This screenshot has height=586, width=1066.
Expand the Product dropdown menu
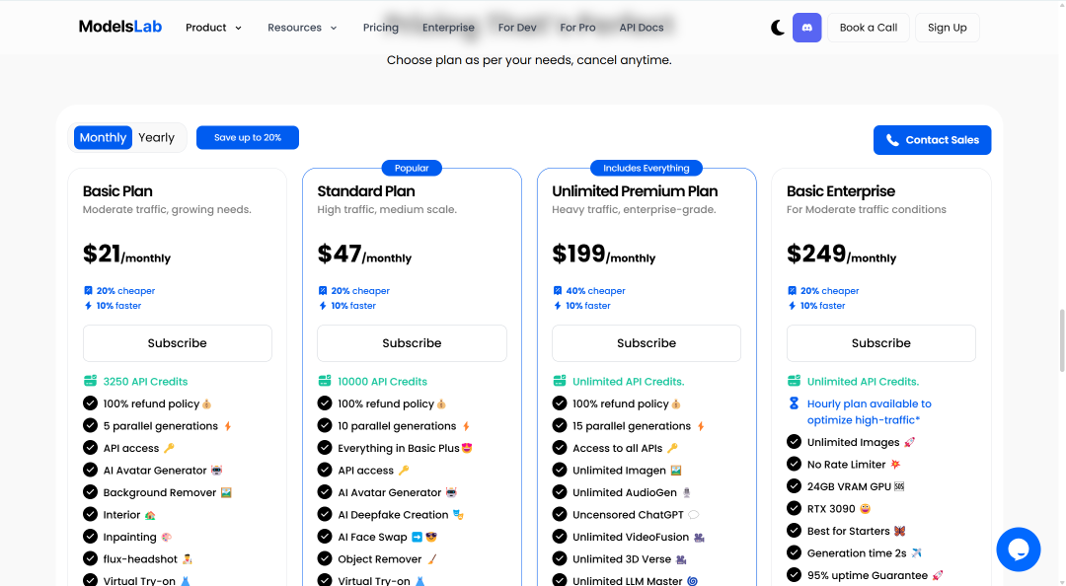[x=213, y=28]
